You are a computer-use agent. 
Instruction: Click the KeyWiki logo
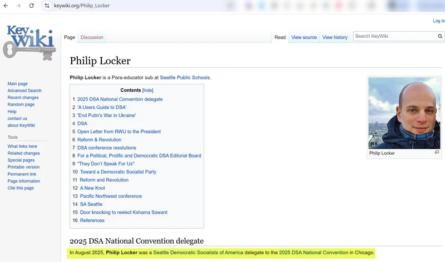tap(30, 42)
